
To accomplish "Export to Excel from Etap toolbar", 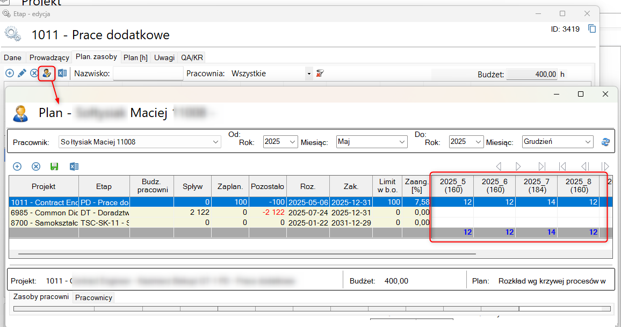I will coord(62,73).
